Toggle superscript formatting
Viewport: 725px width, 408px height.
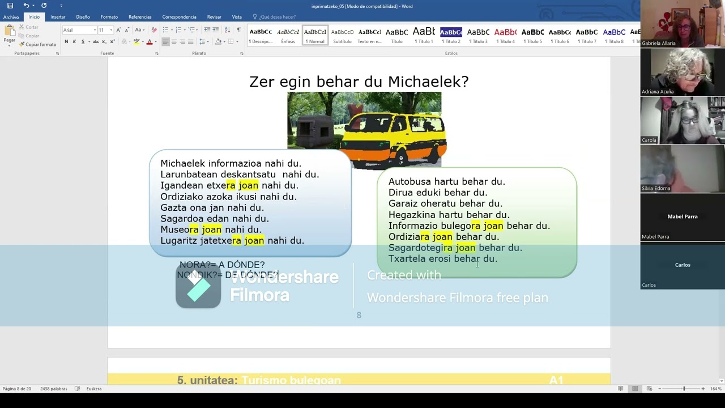click(x=112, y=42)
